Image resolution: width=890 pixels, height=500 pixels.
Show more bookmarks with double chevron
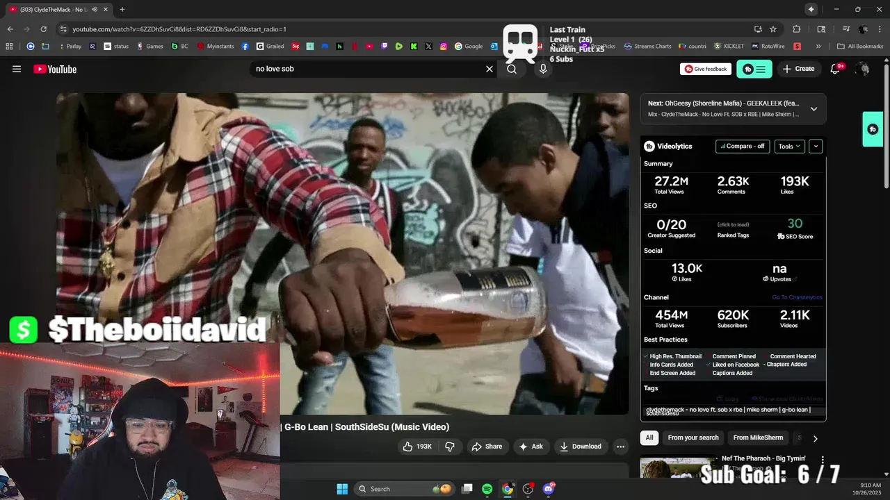tap(818, 47)
